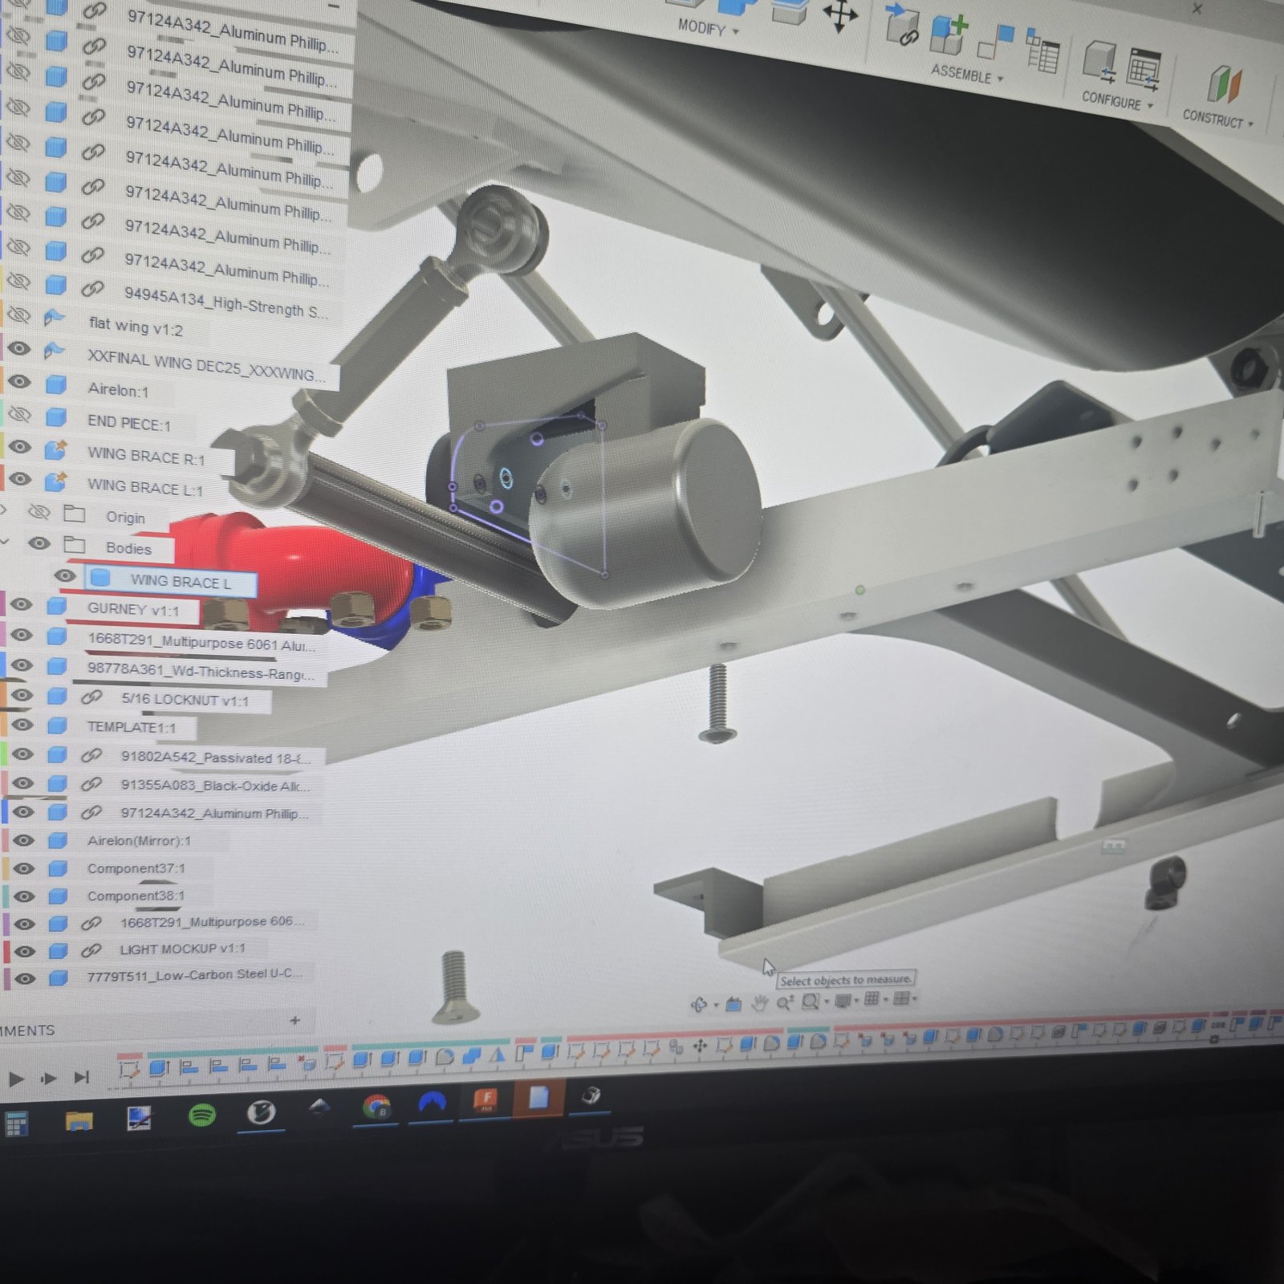This screenshot has height=1284, width=1284.
Task: Click the Orbit navigation icon
Action: coord(699,1004)
